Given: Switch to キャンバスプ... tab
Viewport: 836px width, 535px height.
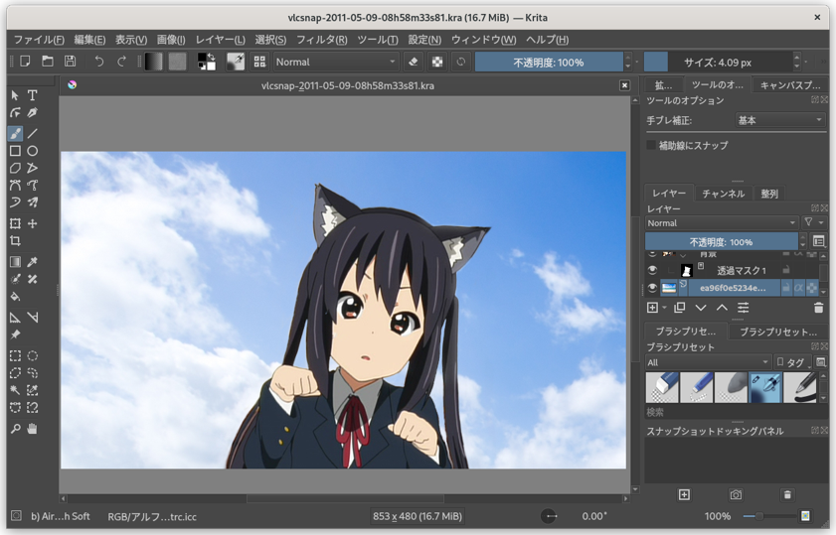Looking at the screenshot, I should (x=789, y=84).
